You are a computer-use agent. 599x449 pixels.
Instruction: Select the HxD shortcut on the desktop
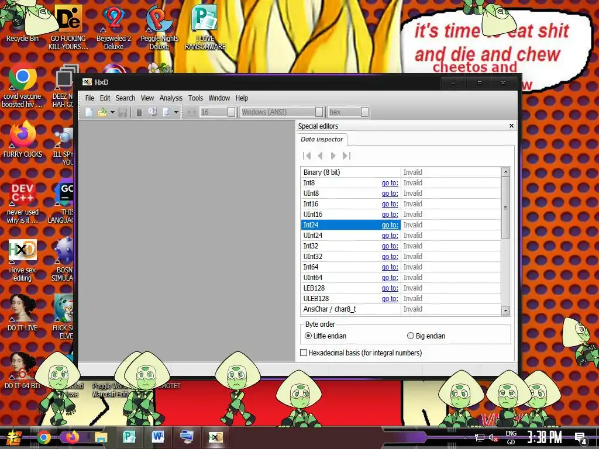pos(22,260)
